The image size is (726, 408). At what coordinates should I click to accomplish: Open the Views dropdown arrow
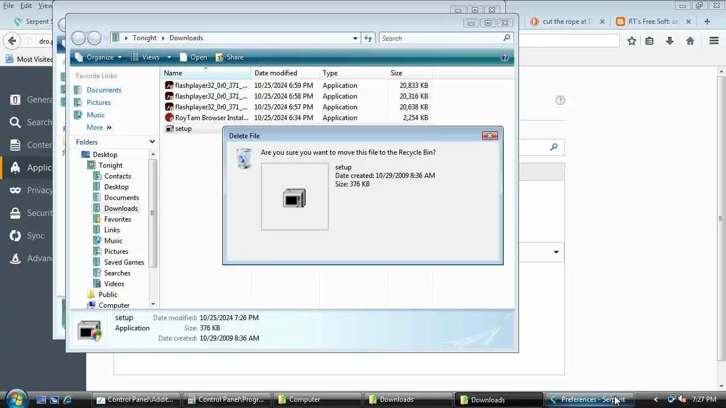pyautogui.click(x=169, y=57)
